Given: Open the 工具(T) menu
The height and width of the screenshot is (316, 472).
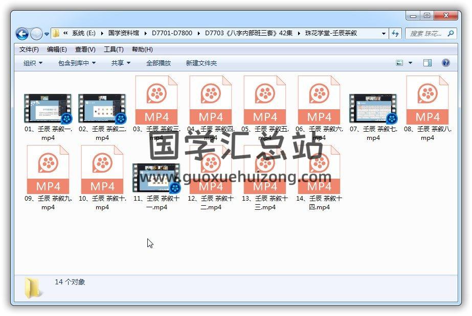Looking at the screenshot, I should tap(114, 49).
